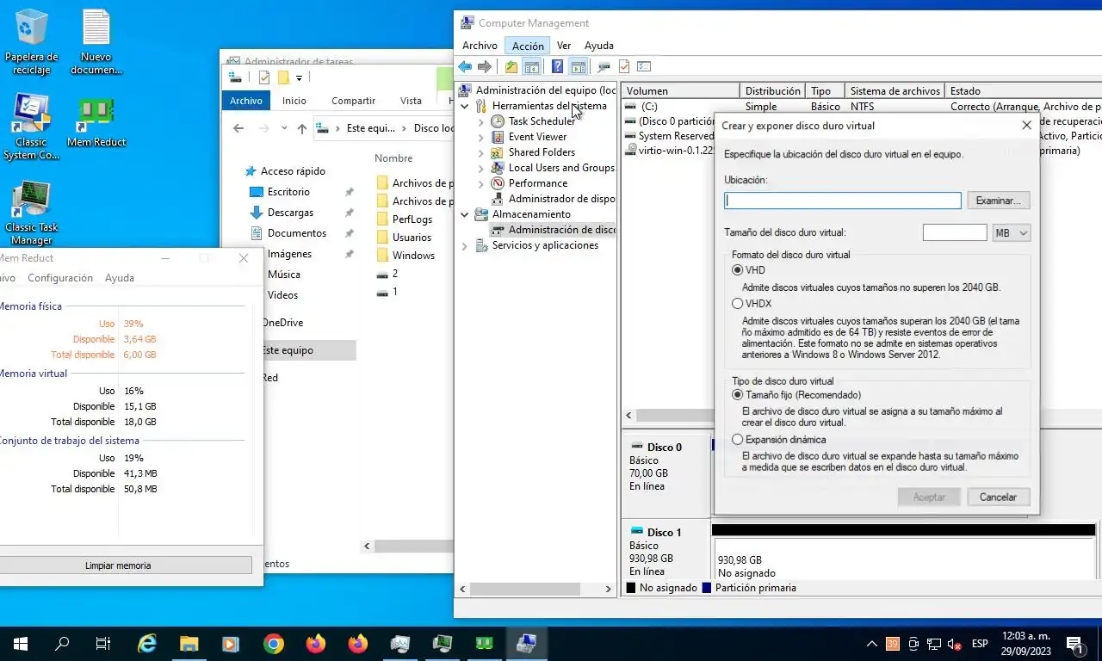Select Classic System Control desktop shortcut
The height and width of the screenshot is (661, 1102).
tap(32, 127)
